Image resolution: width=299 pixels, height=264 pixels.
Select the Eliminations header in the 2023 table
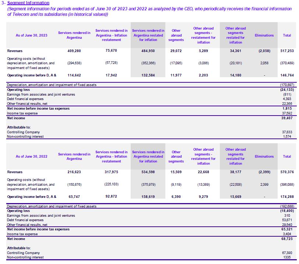point(264,35)
